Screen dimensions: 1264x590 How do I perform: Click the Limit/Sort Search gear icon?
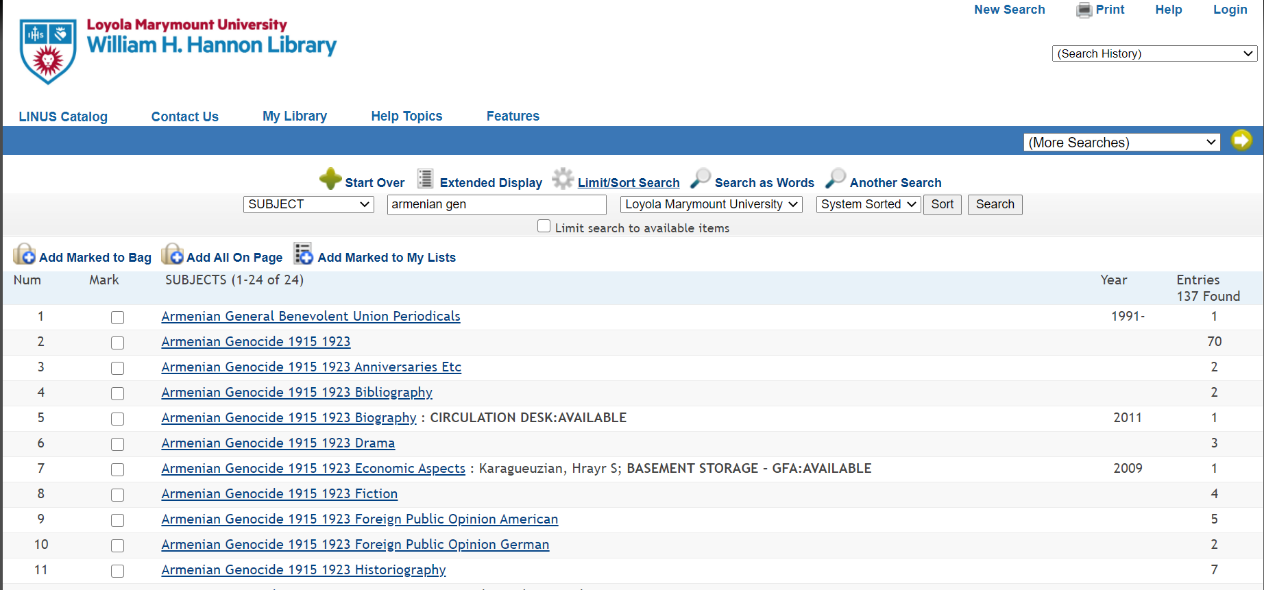[563, 179]
